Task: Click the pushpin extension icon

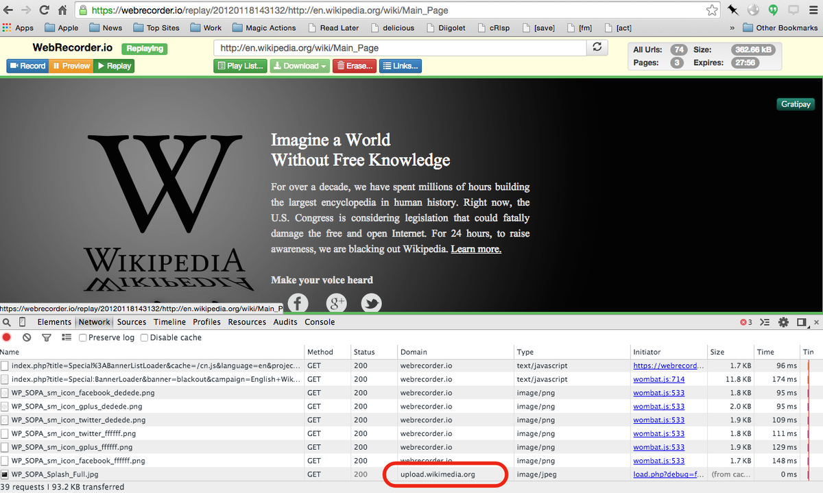Action: [733, 10]
